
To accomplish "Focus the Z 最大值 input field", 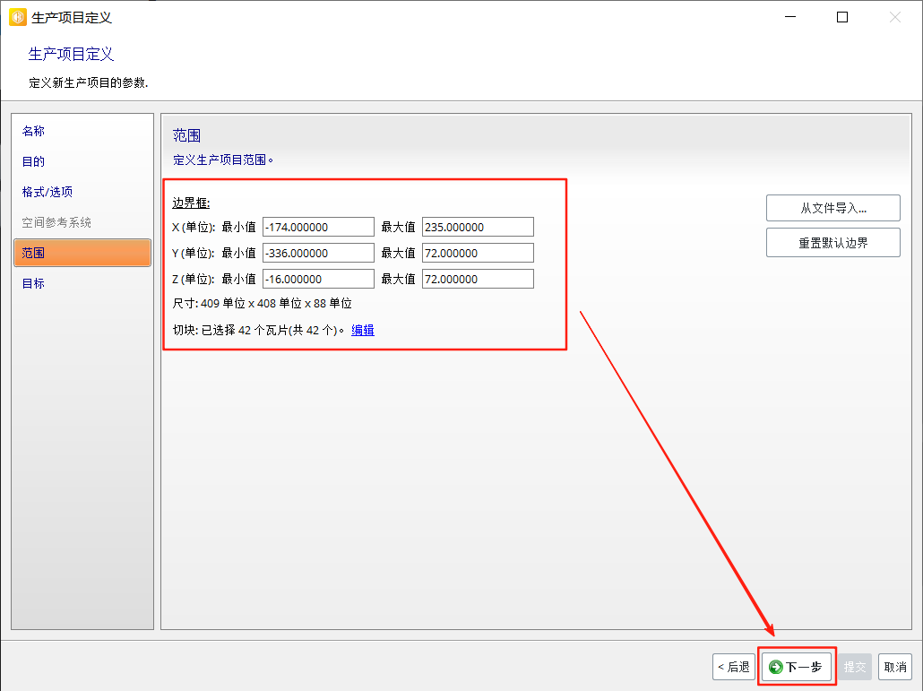I will point(478,280).
